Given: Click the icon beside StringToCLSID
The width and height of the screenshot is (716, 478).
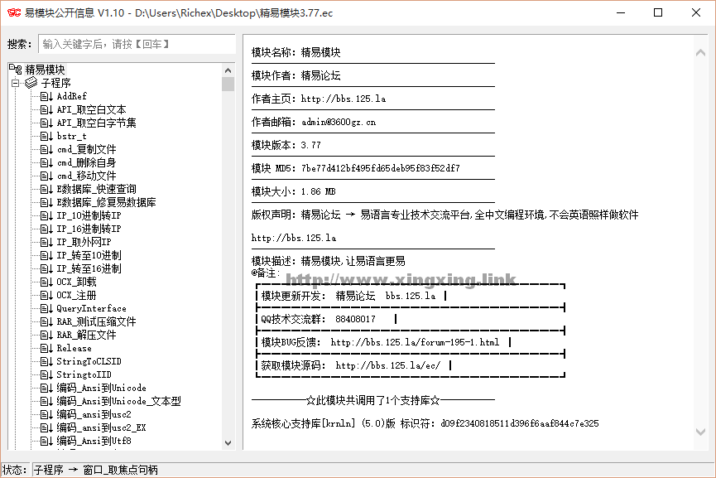Looking at the screenshot, I should 46,361.
